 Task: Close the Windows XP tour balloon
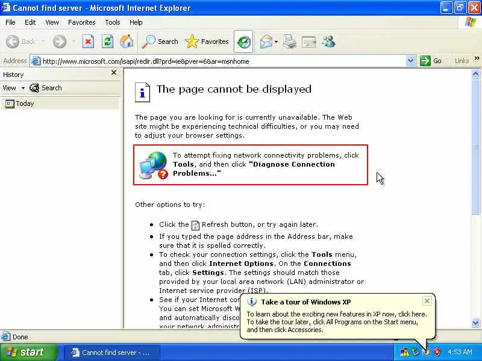(x=427, y=301)
